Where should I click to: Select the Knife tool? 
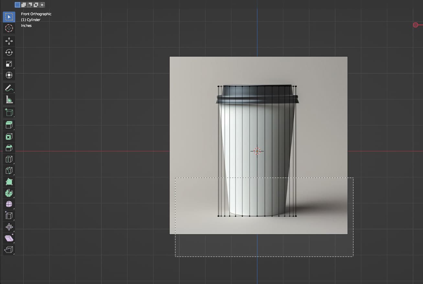tap(9, 170)
